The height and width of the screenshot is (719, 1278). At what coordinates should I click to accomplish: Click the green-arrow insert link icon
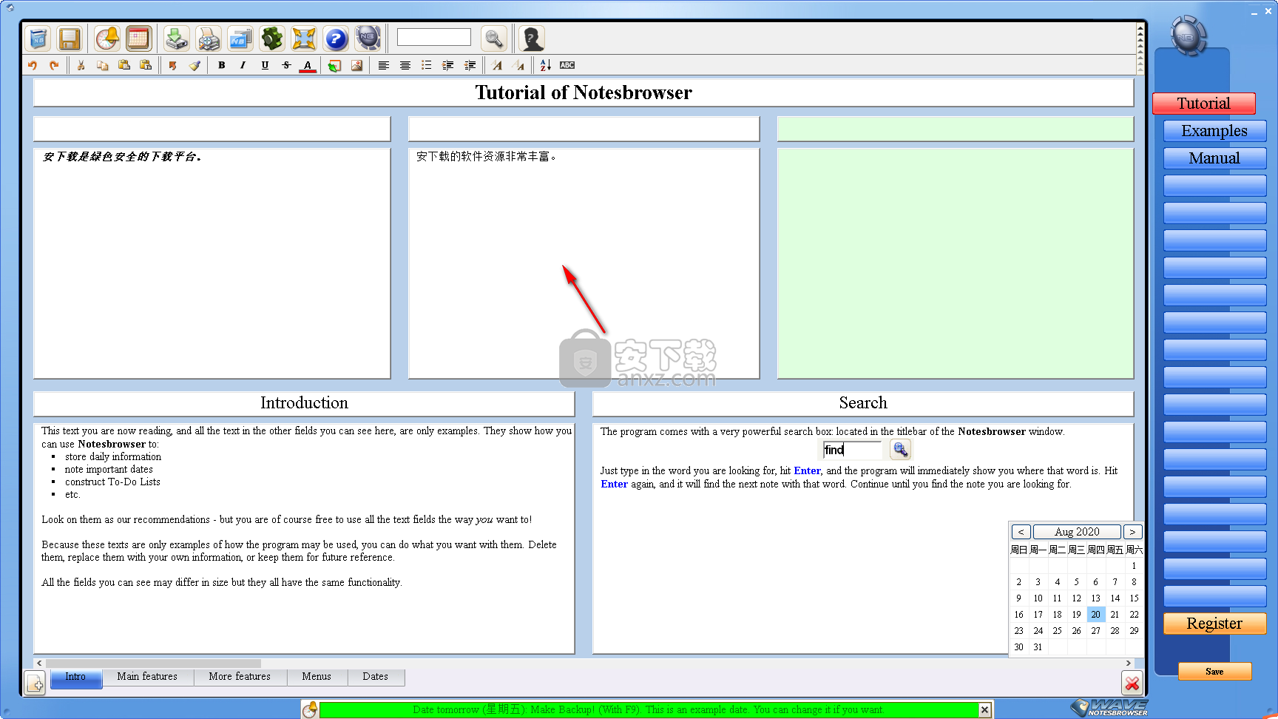click(334, 65)
